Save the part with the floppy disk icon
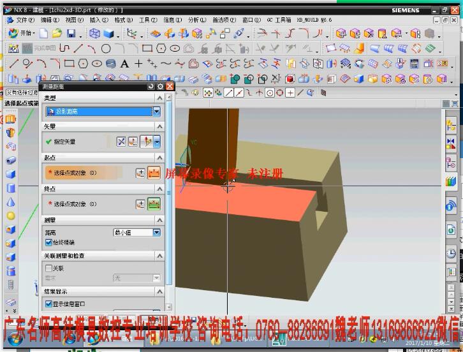Viewport: 463px width, 352px height. click(x=71, y=33)
